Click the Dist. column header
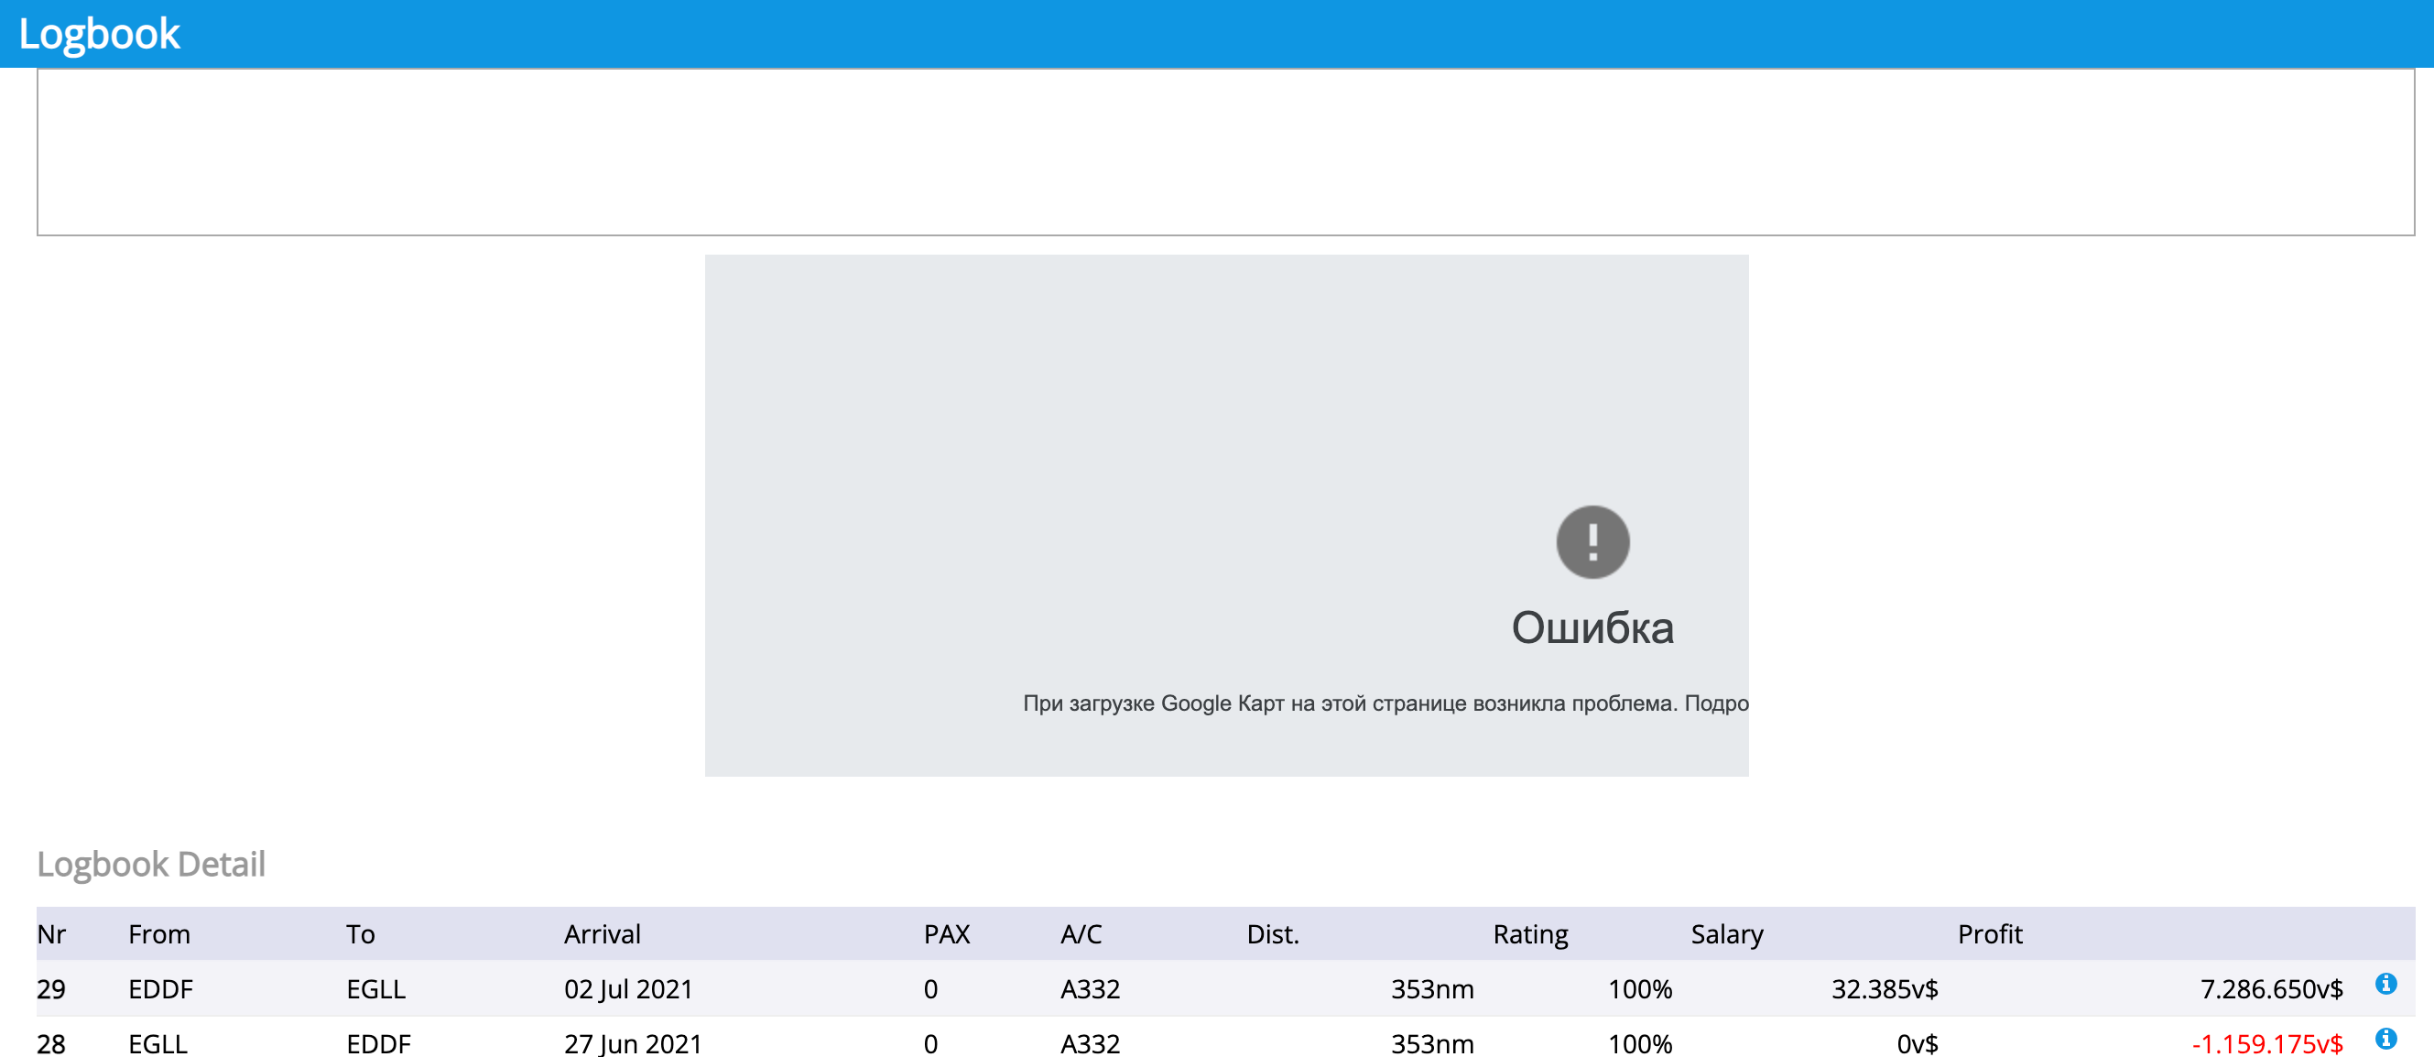2434x1057 pixels. pos(1273,934)
